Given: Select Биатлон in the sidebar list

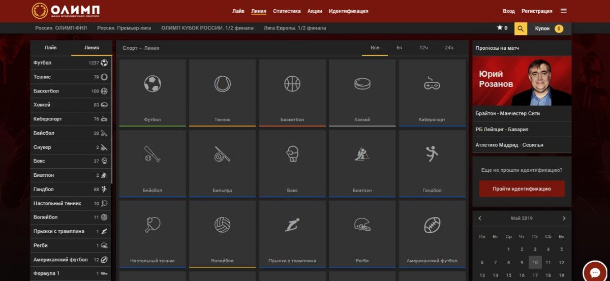Looking at the screenshot, I should [70, 175].
